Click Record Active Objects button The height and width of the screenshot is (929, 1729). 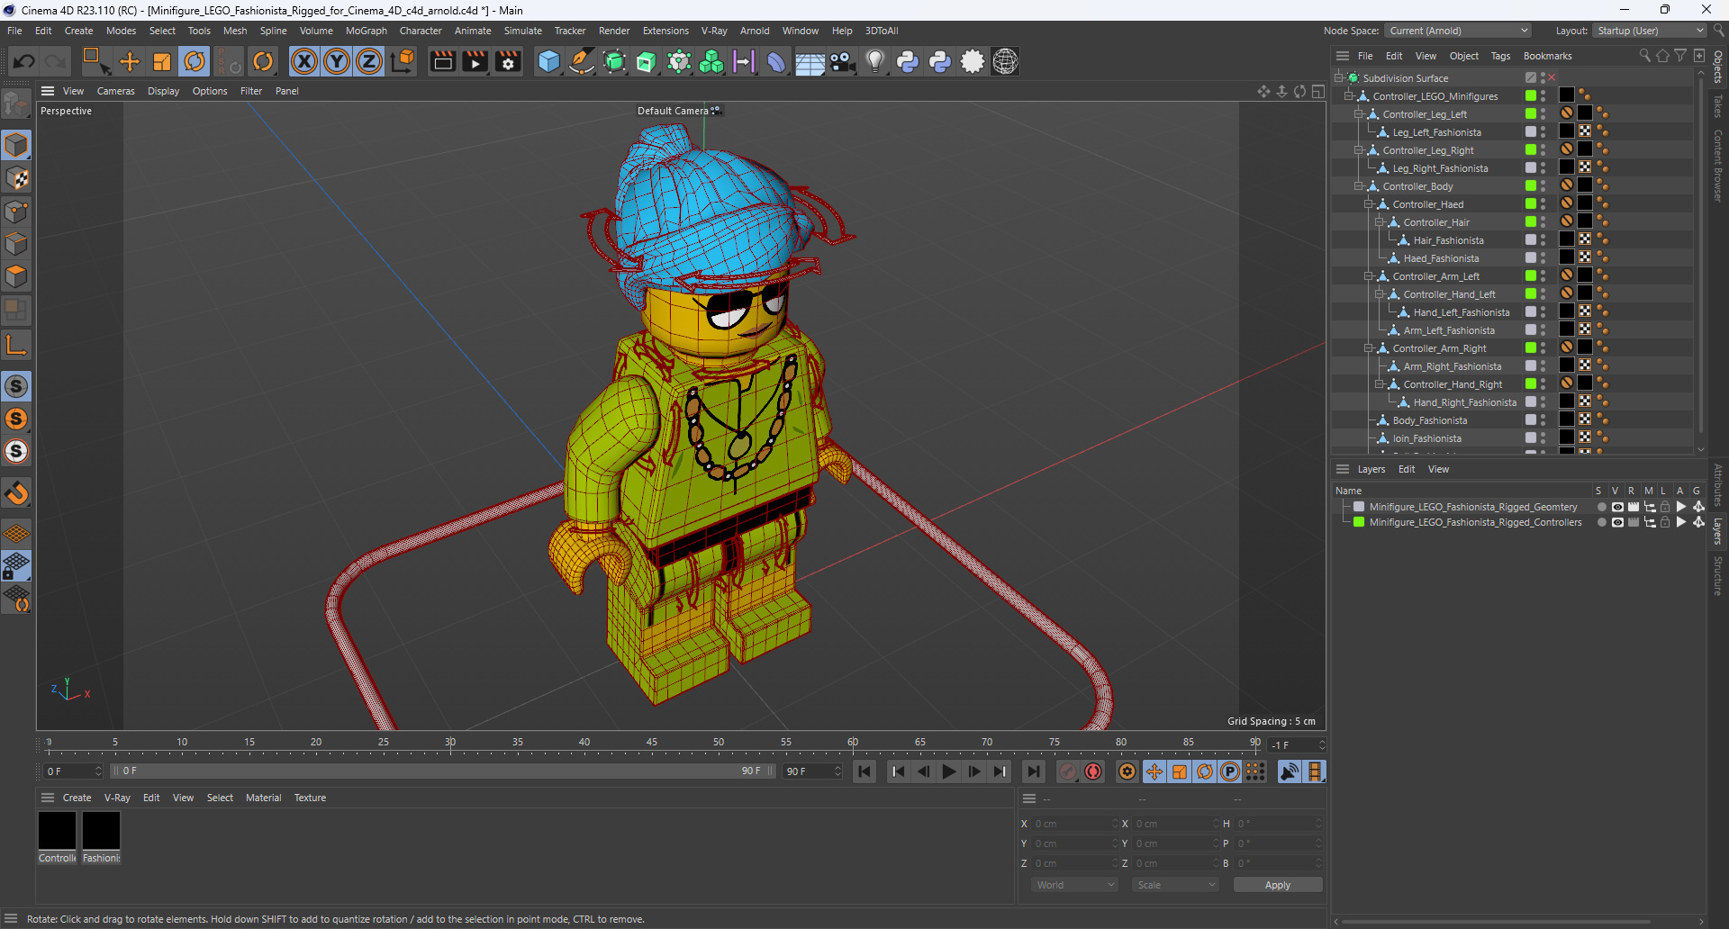tap(1068, 771)
